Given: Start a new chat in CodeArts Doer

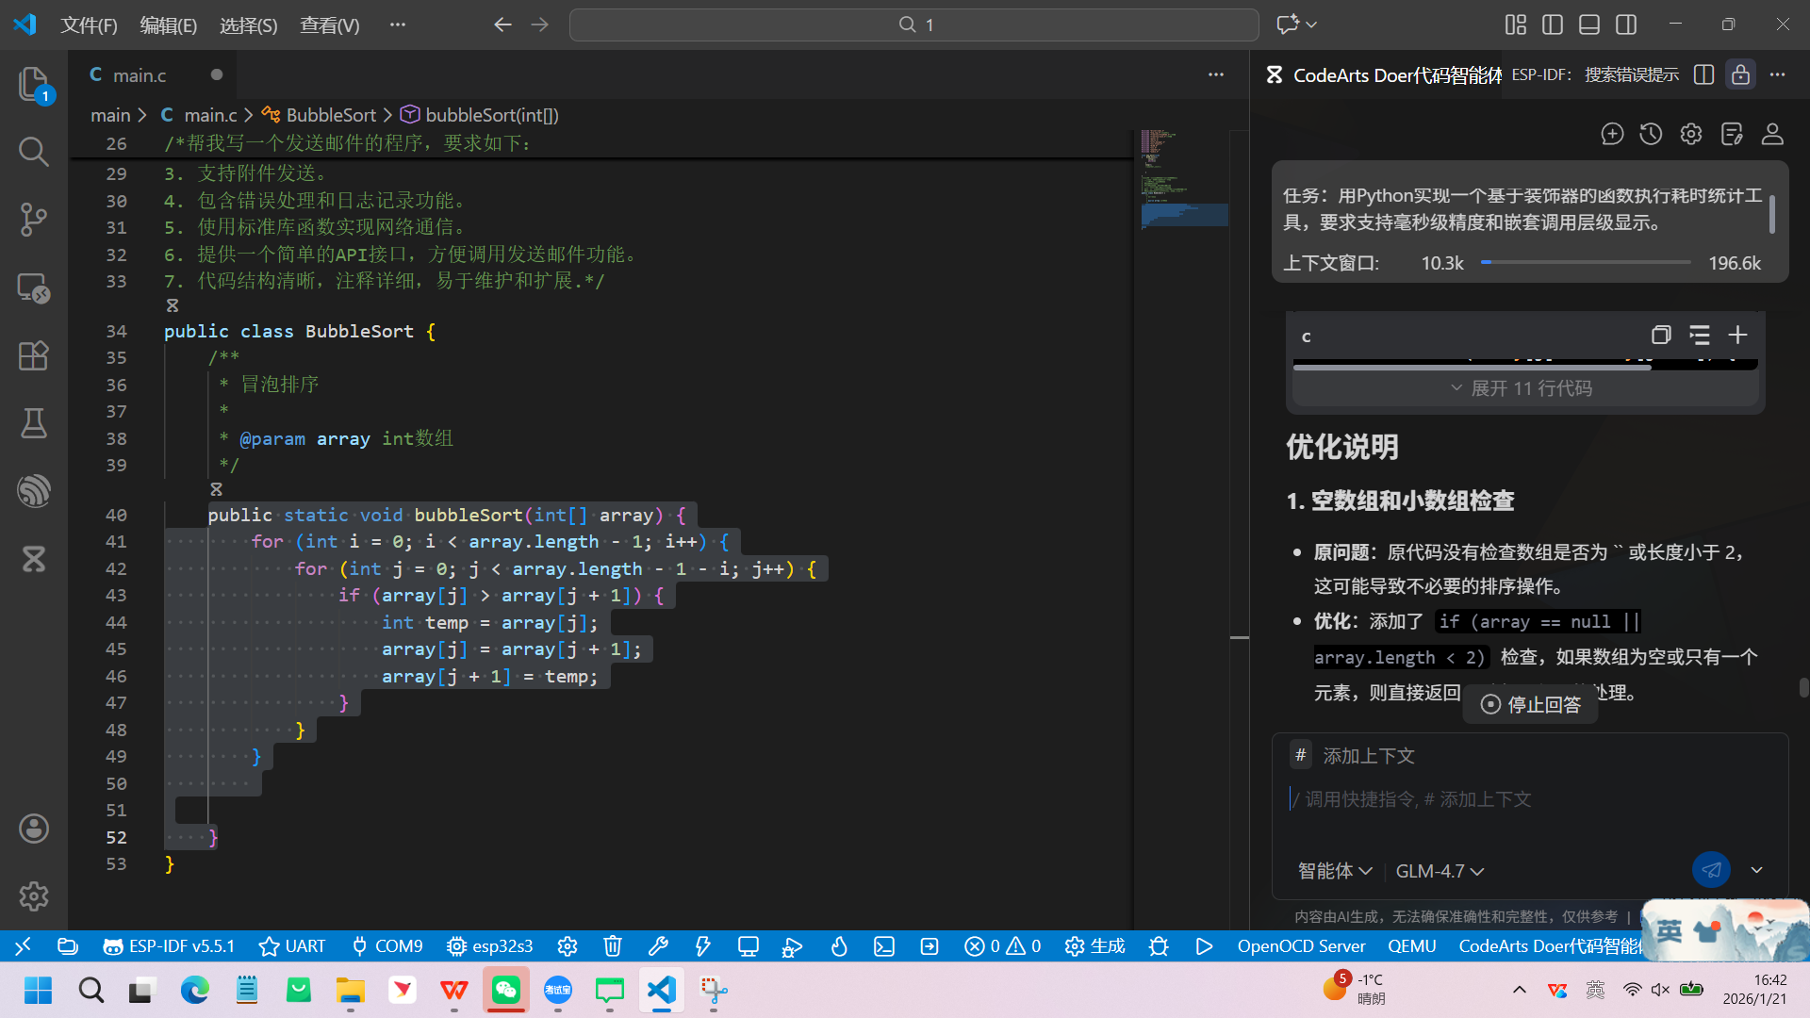Looking at the screenshot, I should pyautogui.click(x=1612, y=134).
